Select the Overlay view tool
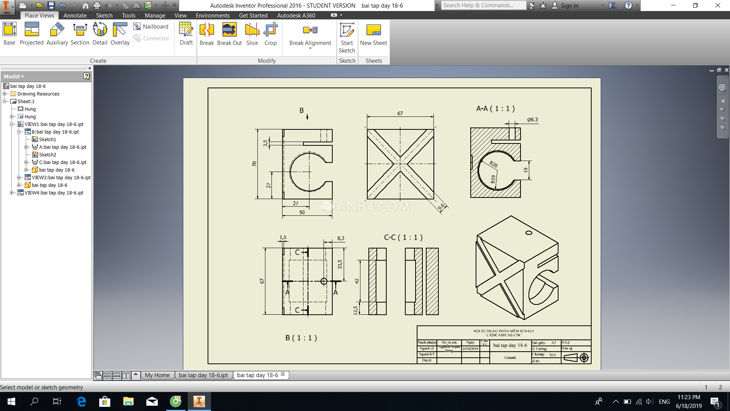The height and width of the screenshot is (411, 730). (120, 34)
